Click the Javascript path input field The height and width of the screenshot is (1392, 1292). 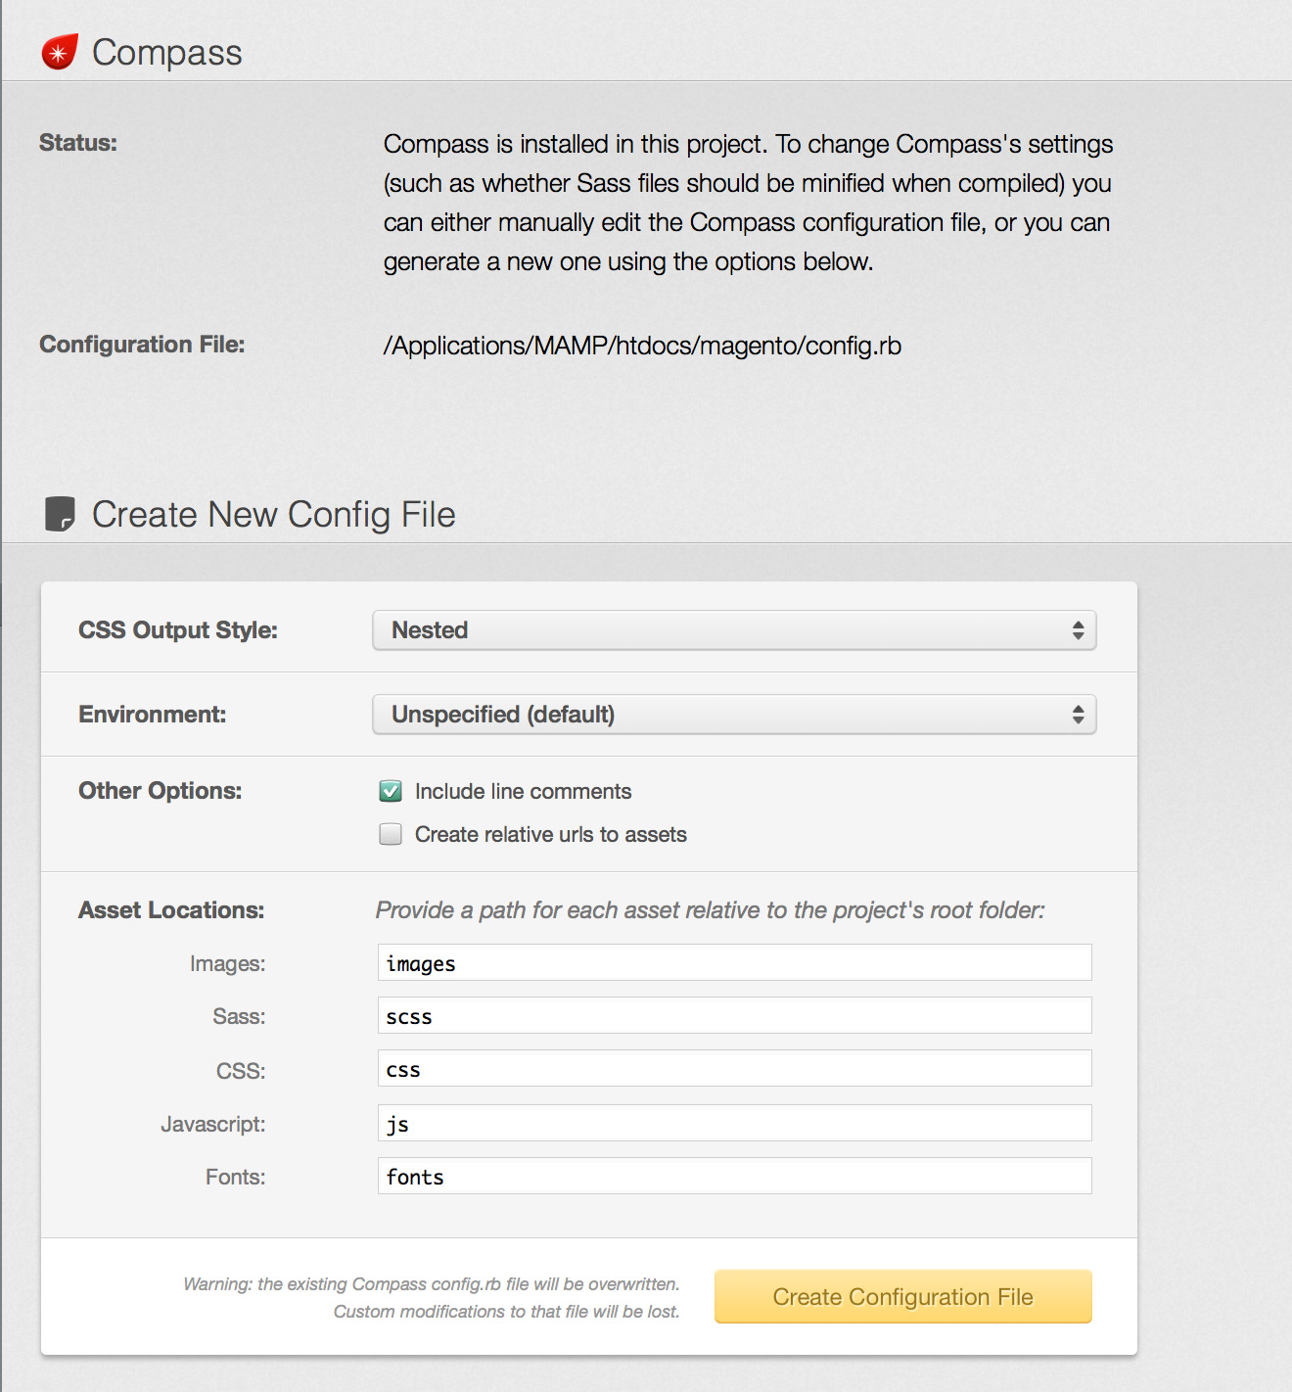(734, 1124)
